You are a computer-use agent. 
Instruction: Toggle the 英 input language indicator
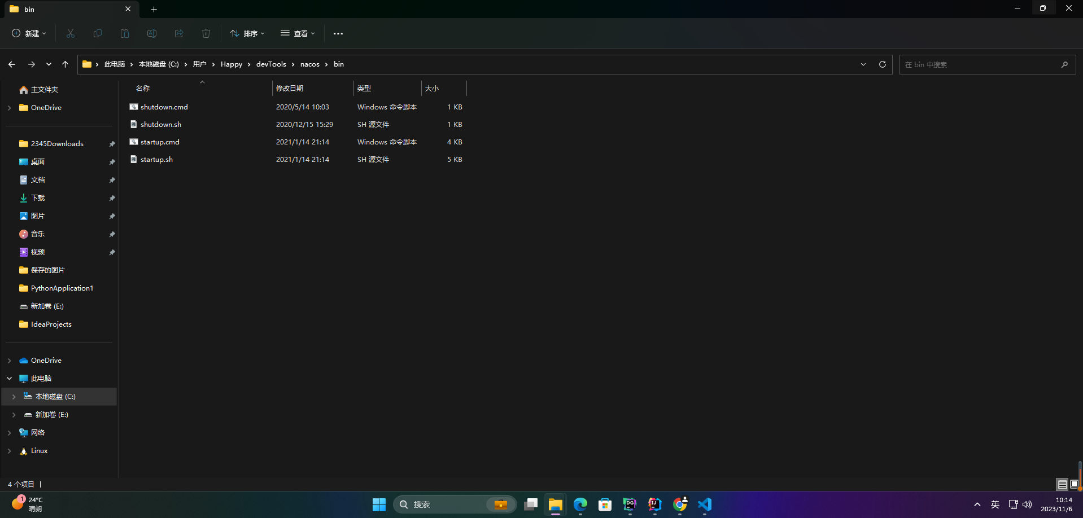995,504
